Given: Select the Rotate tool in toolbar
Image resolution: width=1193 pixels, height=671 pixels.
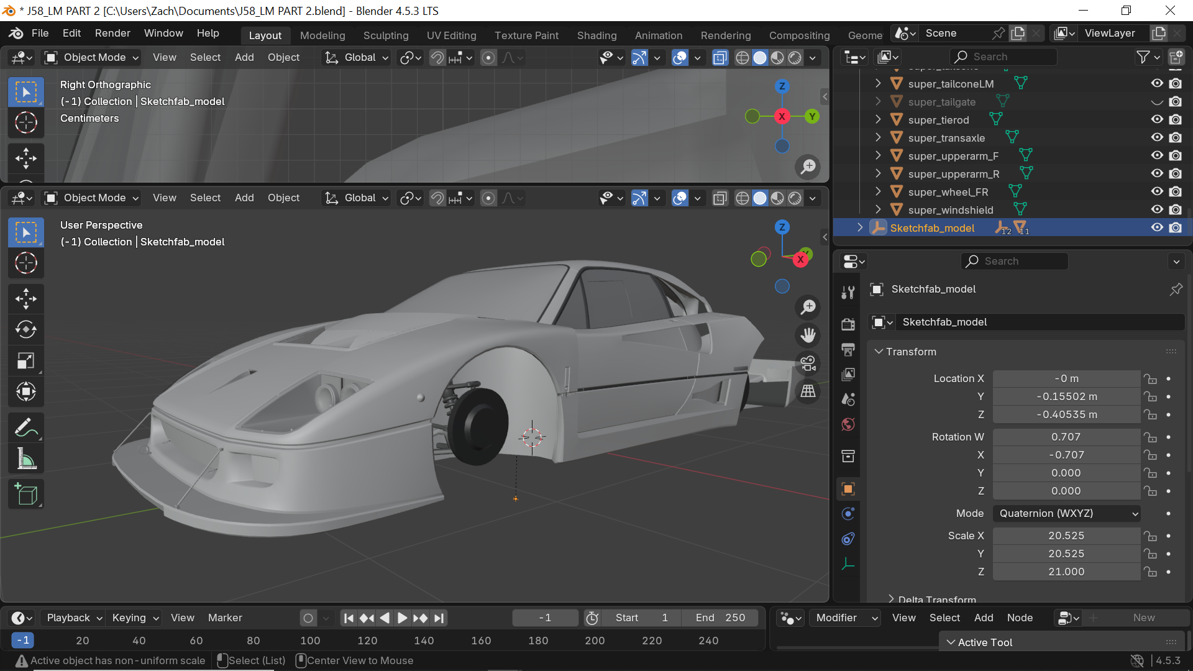Looking at the screenshot, I should [x=26, y=330].
